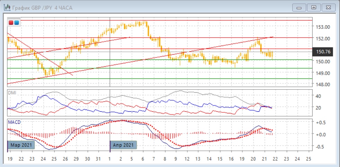The width and height of the screenshot is (340, 167).
Task: Click the blue square chart button
Action: [16, 23]
